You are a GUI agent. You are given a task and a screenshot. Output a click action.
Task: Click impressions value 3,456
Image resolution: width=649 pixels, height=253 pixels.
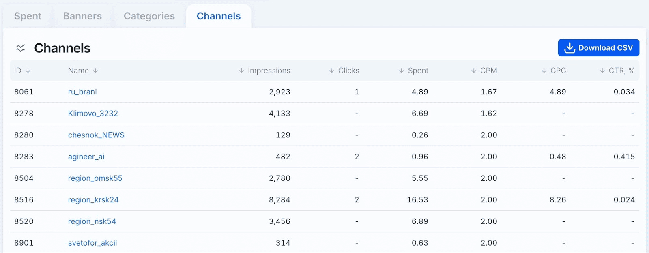point(279,221)
